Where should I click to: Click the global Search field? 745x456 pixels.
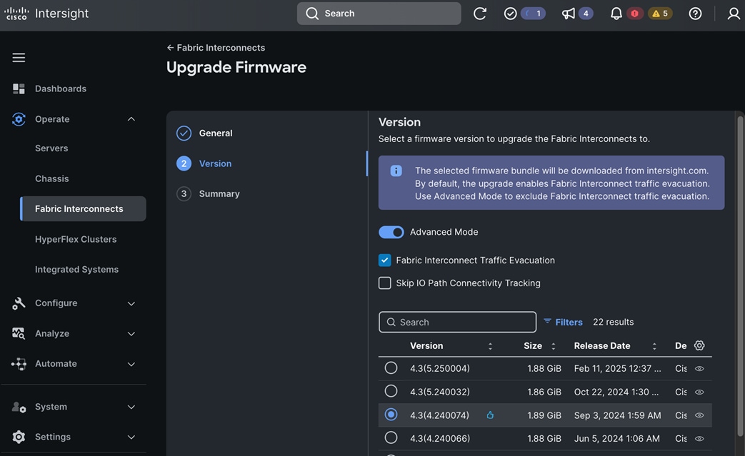[x=379, y=14]
